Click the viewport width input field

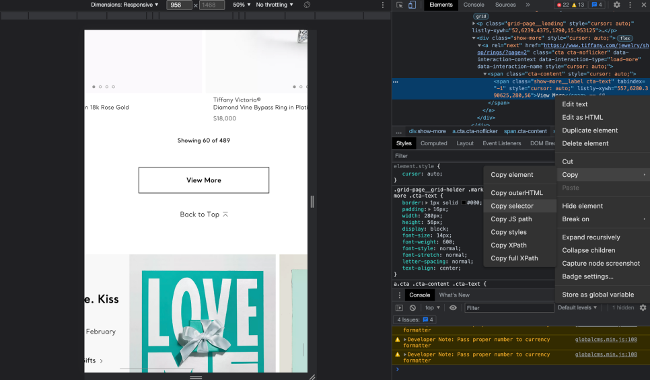pyautogui.click(x=178, y=5)
